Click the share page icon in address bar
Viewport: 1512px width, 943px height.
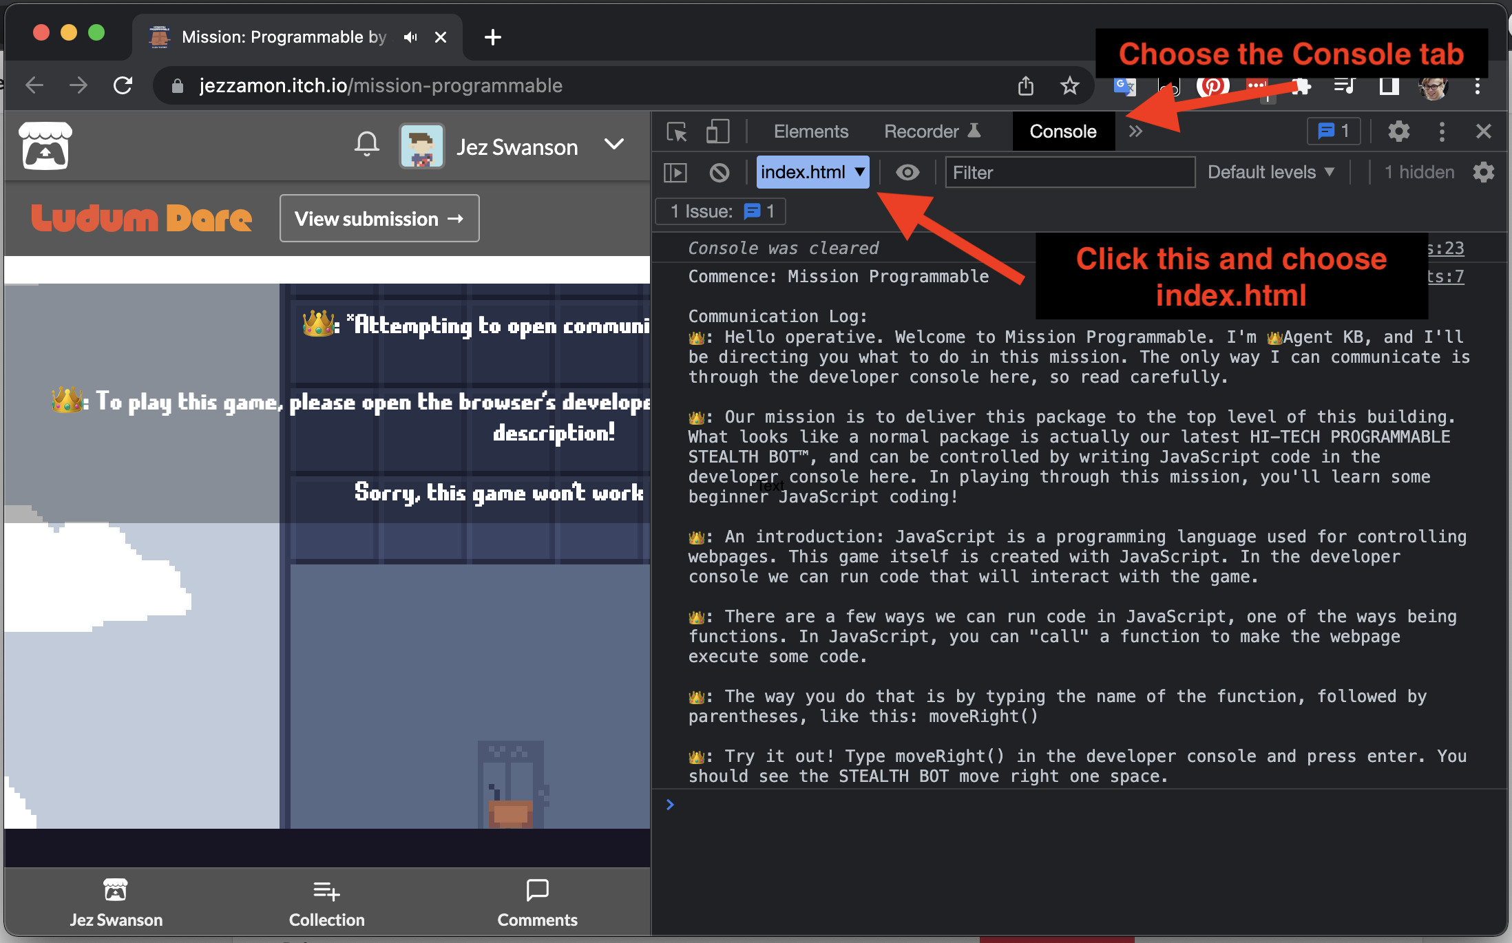click(x=1026, y=85)
